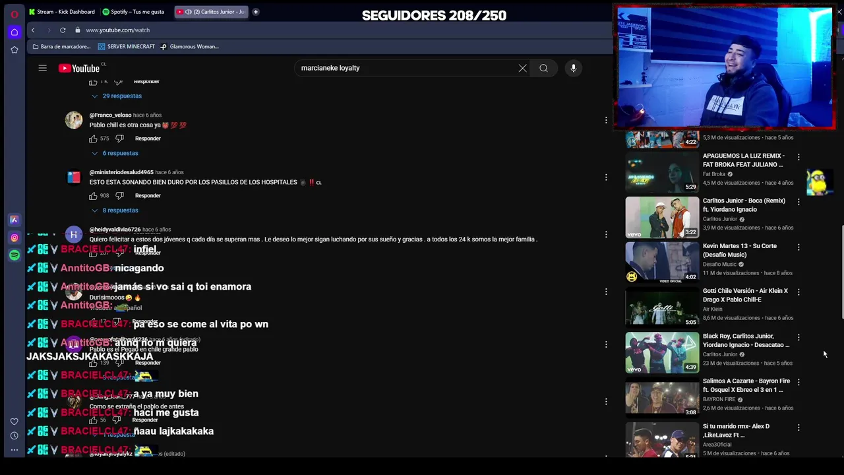
Task: Dislike the ministeriodesalud4965 comment
Action: pyautogui.click(x=119, y=196)
